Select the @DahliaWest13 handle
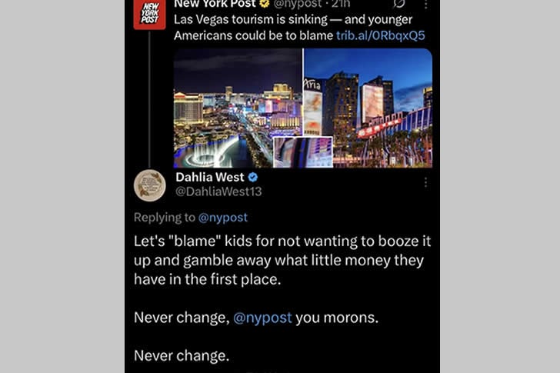 218,191
